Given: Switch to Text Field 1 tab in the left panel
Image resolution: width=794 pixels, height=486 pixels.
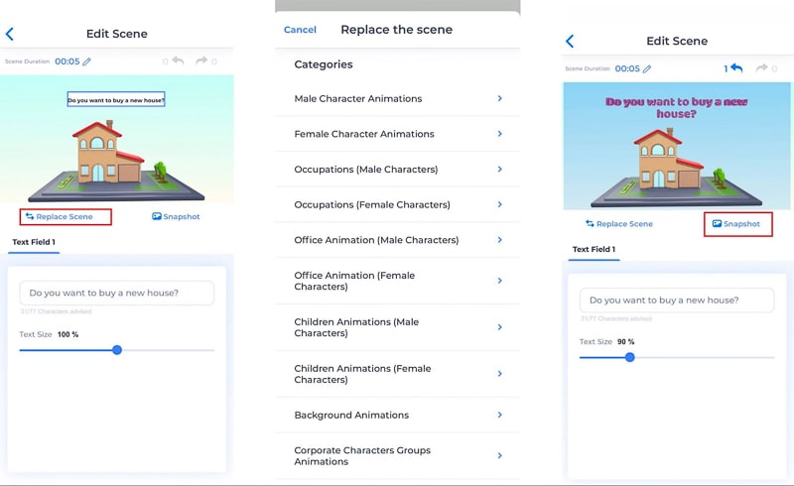Looking at the screenshot, I should point(34,242).
